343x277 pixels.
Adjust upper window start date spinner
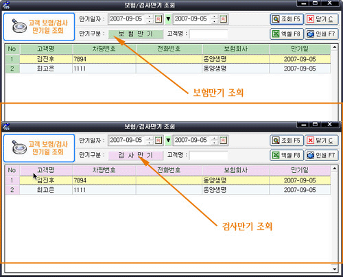[x=150, y=19]
